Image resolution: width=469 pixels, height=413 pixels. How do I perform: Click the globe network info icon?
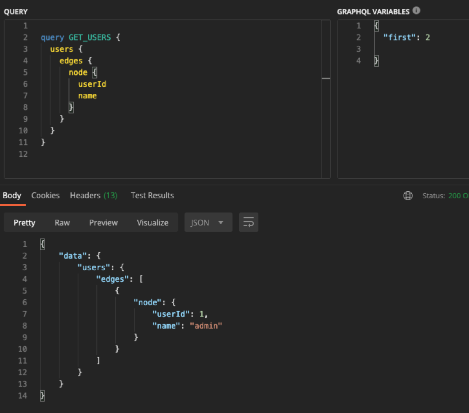click(x=408, y=195)
